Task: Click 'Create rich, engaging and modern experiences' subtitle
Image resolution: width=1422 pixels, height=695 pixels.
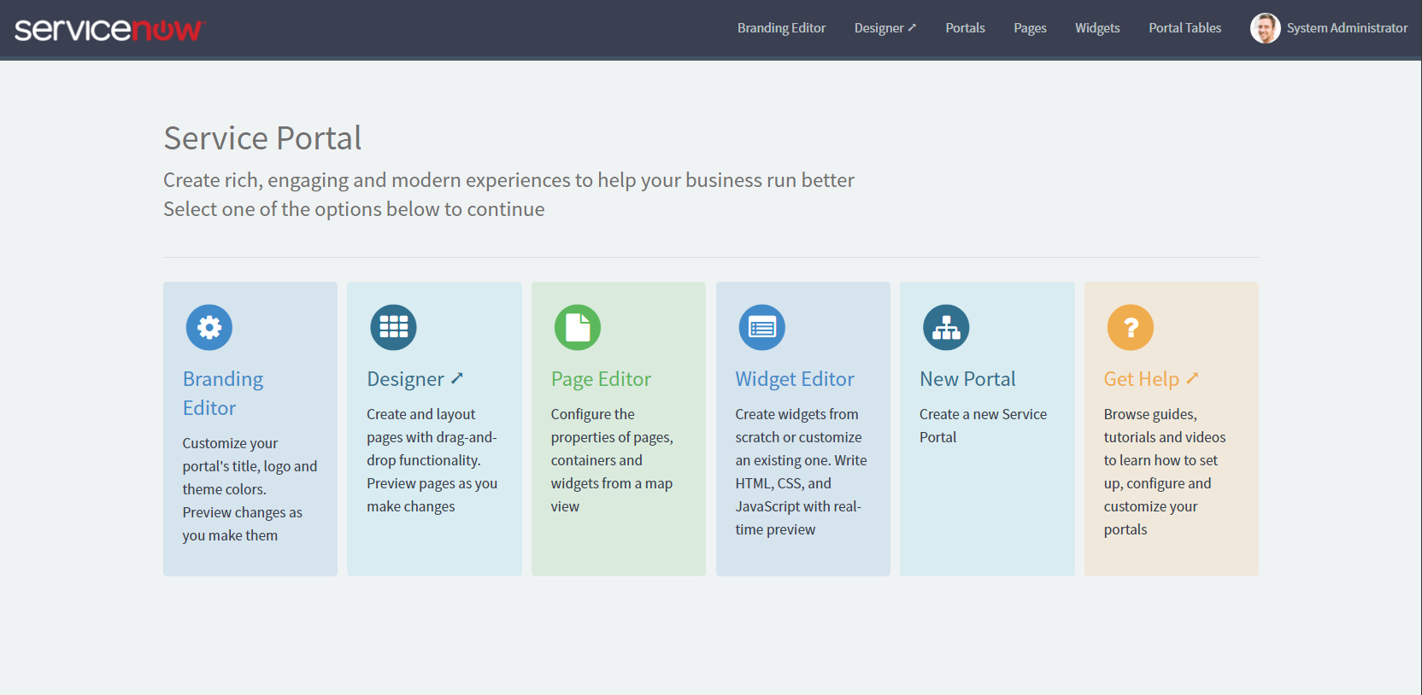Action: click(508, 180)
